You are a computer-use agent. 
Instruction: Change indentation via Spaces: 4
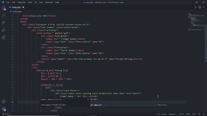[x=172, y=114]
